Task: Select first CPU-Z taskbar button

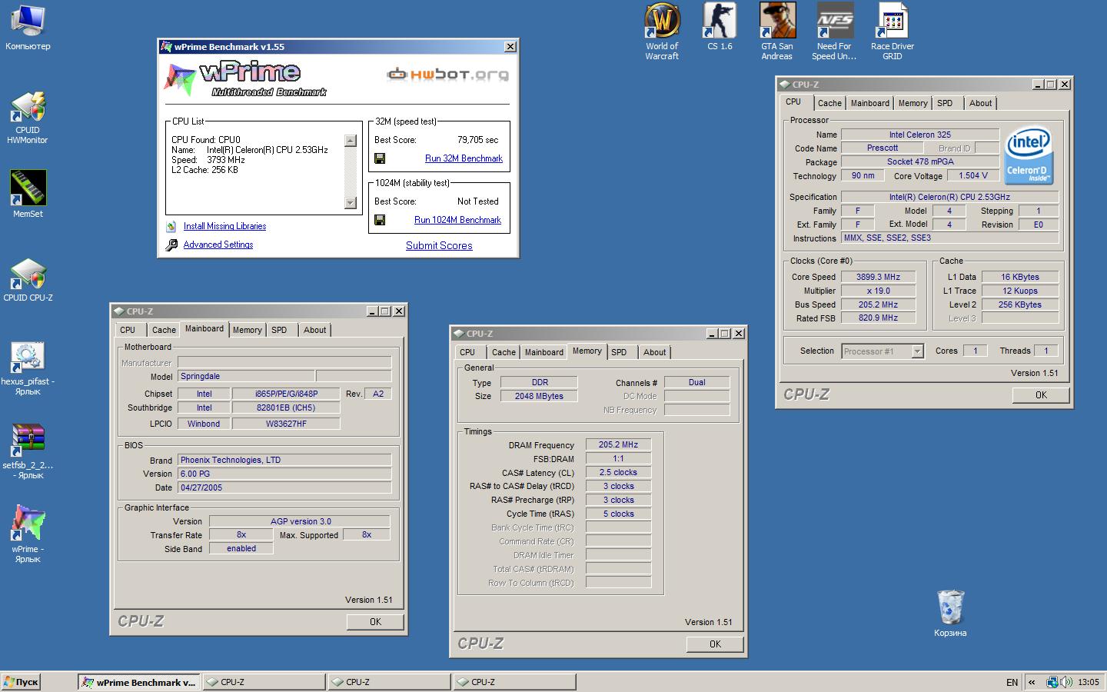Action: 263,682
